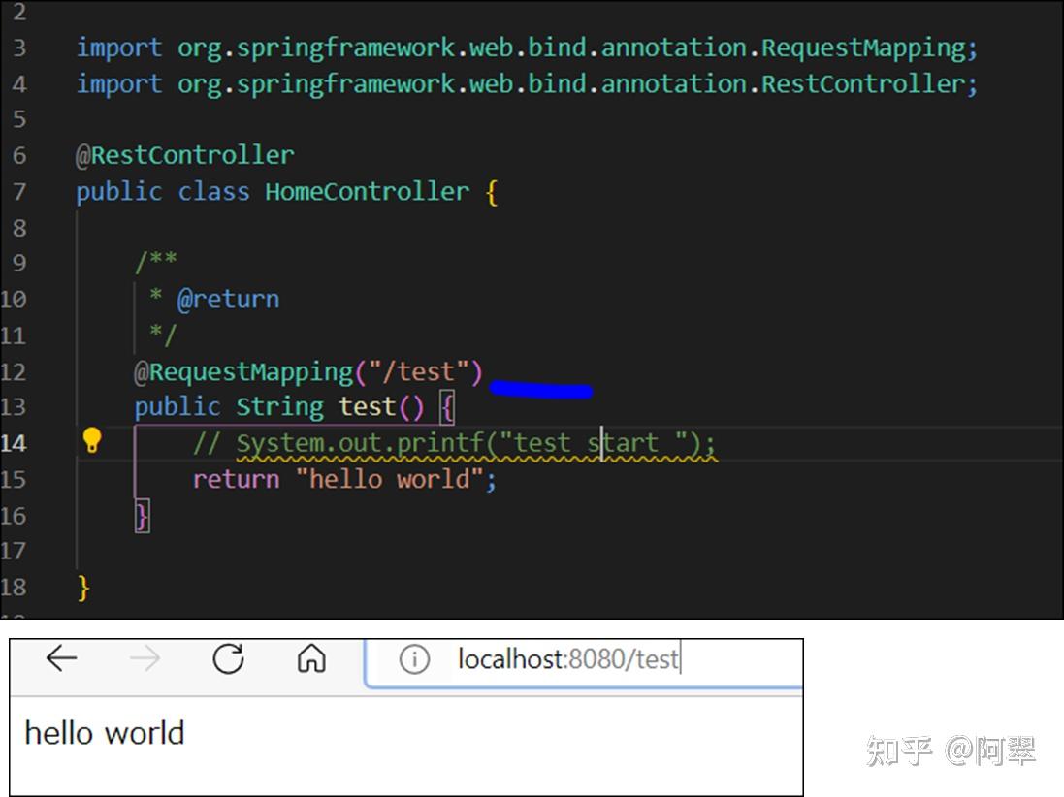Click the @return Javadoc tag
Image resolution: width=1064 pixels, height=797 pixels.
point(228,300)
